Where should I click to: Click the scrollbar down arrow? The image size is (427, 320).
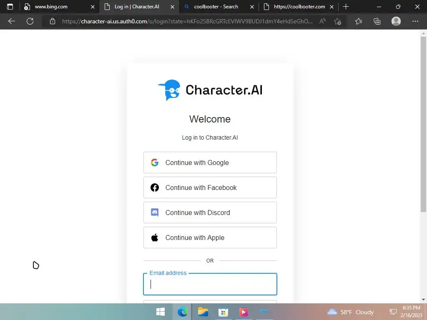[x=423, y=300]
